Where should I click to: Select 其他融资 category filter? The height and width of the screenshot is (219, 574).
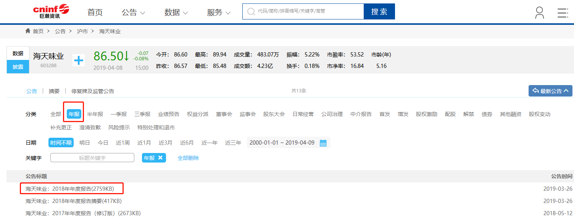coord(511,114)
